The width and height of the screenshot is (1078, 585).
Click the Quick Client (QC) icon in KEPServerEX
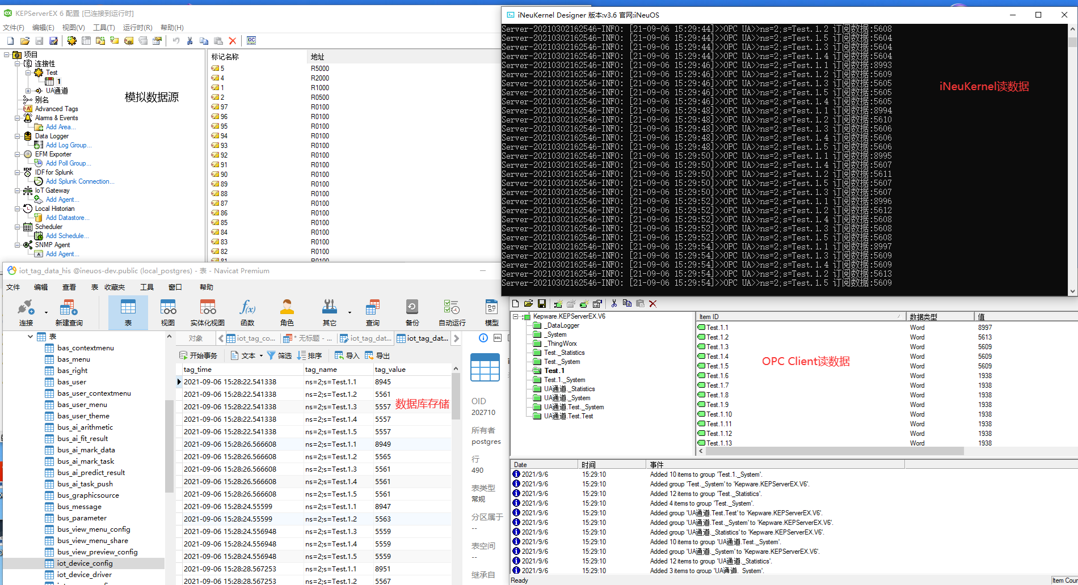point(251,41)
